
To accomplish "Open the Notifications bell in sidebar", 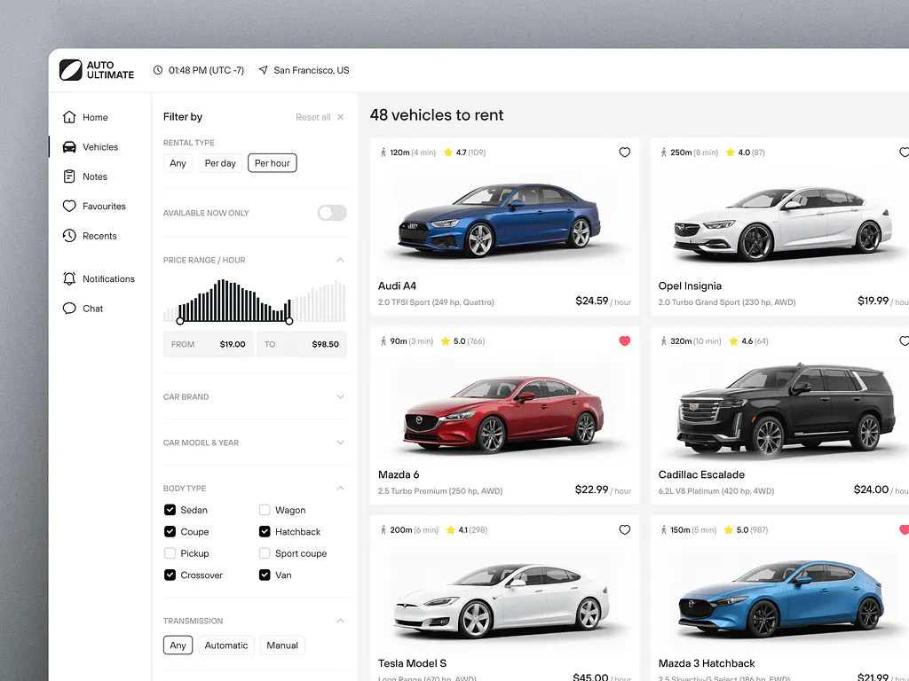I will pyautogui.click(x=69, y=278).
